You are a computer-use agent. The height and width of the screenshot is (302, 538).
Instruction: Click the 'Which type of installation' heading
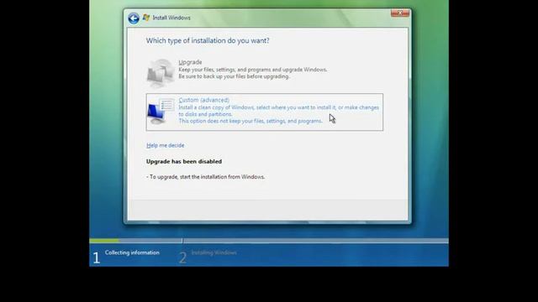(208, 41)
